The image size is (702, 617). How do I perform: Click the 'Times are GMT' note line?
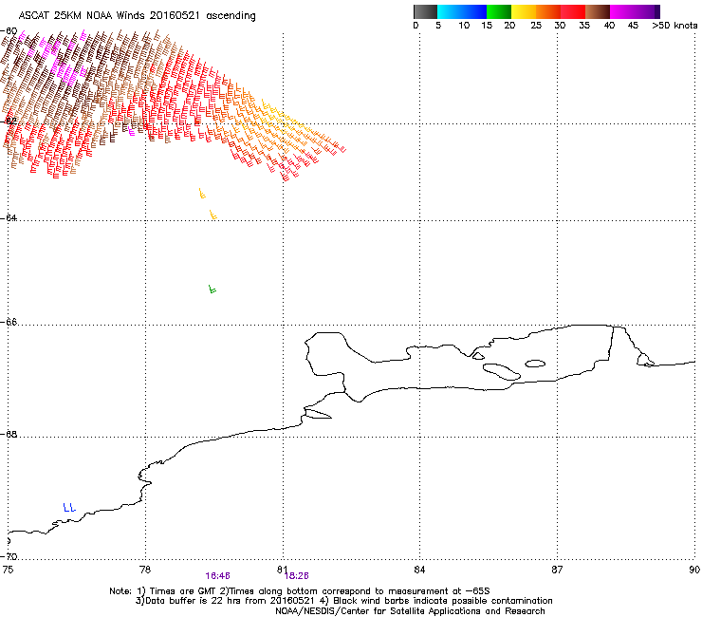(299, 591)
